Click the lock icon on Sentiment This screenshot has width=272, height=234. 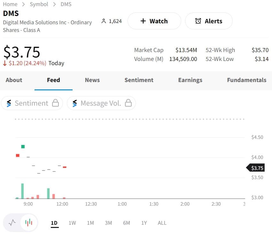[55, 103]
